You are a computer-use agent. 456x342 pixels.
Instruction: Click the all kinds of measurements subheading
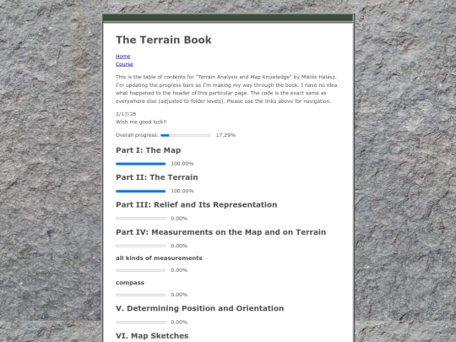[159, 258]
